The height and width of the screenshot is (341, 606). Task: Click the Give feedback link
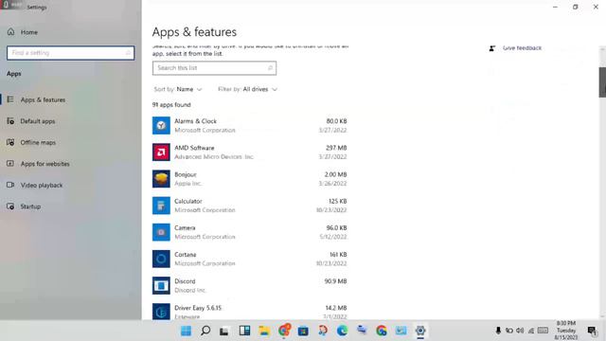522,48
